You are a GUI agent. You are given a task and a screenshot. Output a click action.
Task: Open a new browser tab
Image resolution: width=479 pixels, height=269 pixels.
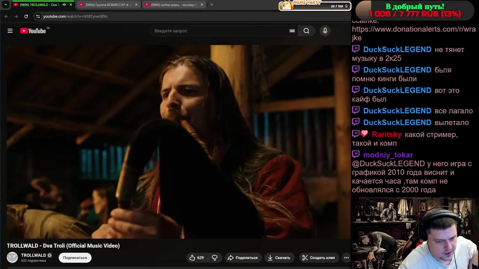[212, 5]
